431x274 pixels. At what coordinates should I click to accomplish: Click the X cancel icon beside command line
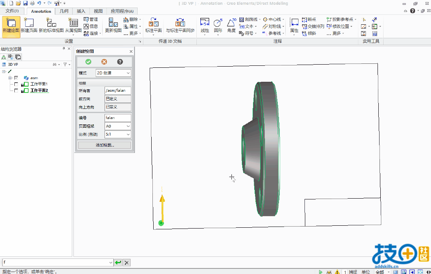point(127,262)
